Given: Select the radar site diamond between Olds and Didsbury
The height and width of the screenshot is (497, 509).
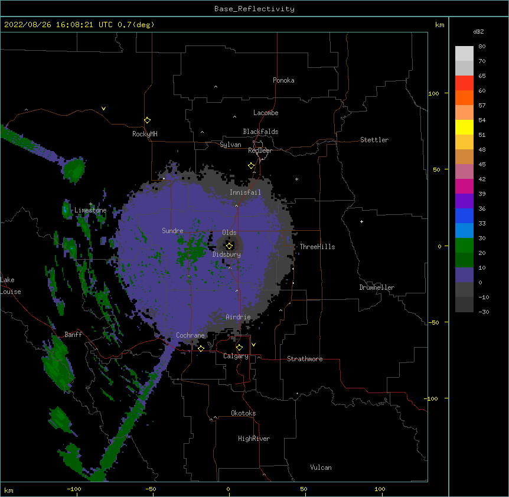Looking at the screenshot, I should tap(230, 246).
